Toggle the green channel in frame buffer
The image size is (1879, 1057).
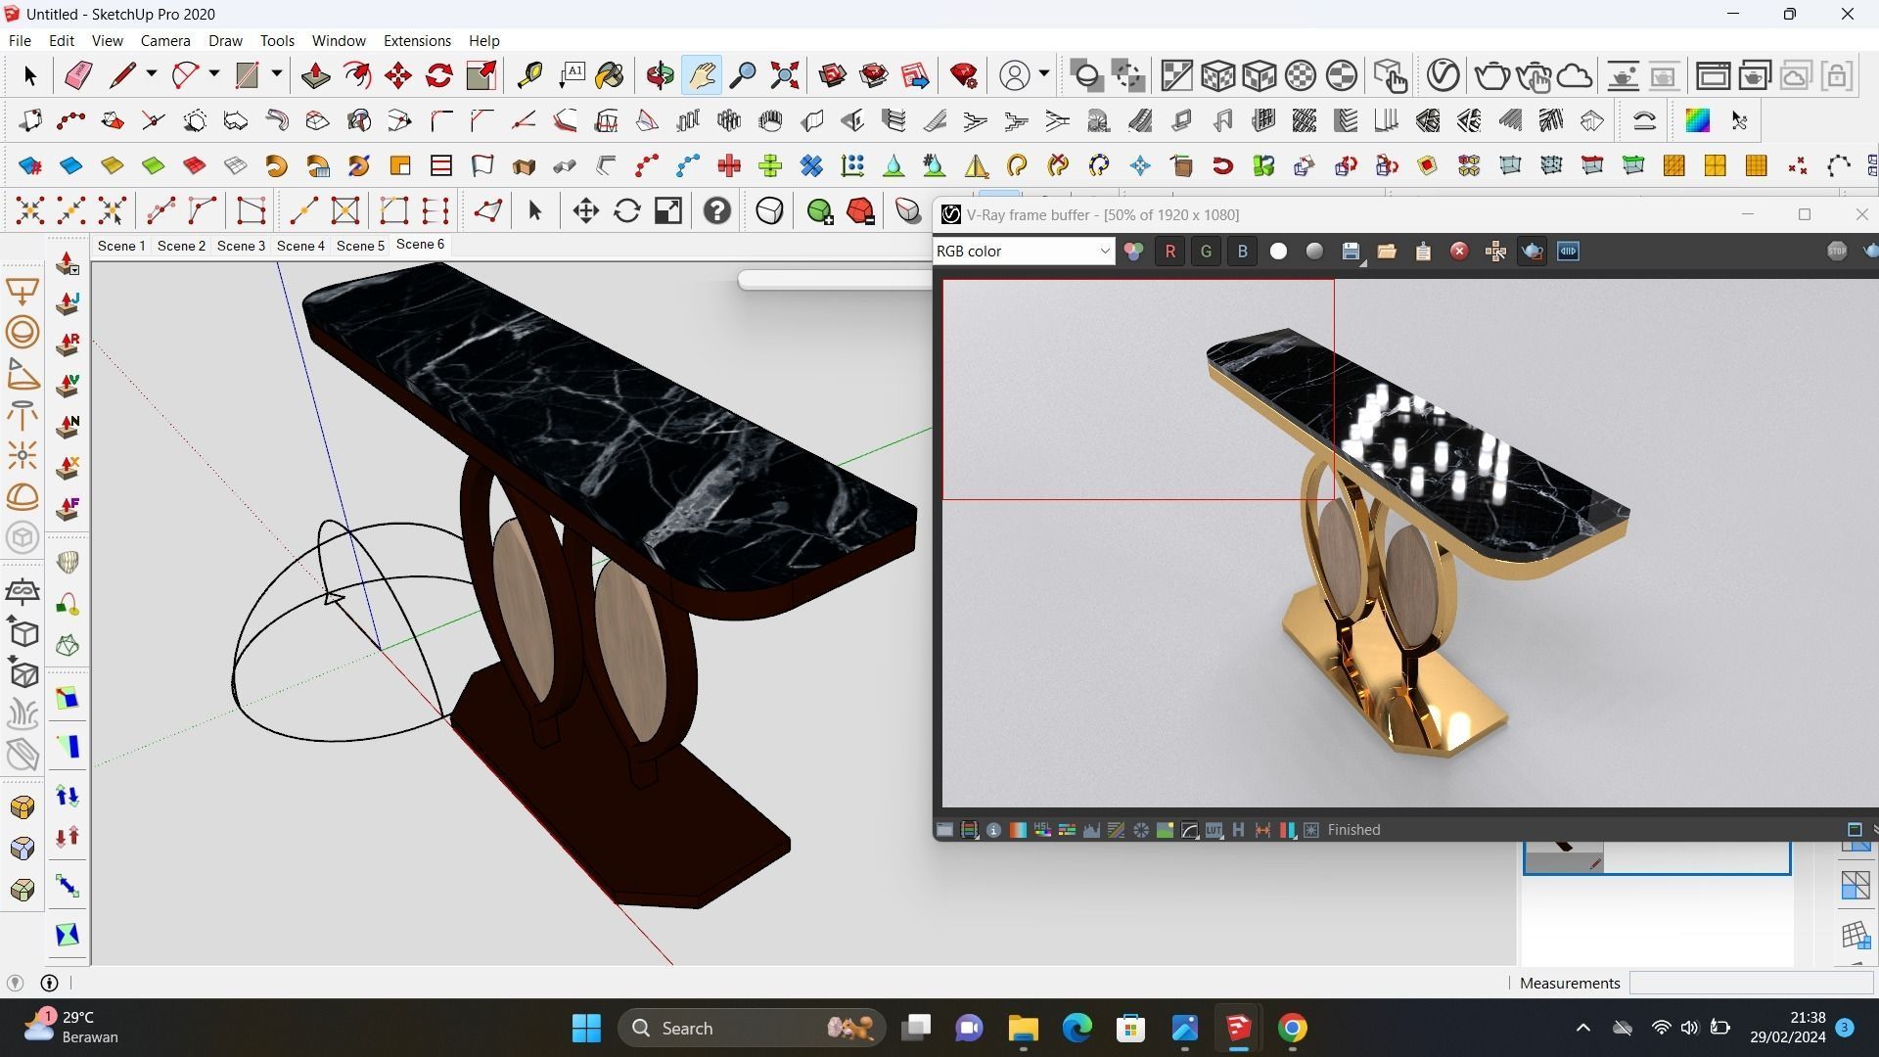(x=1206, y=252)
